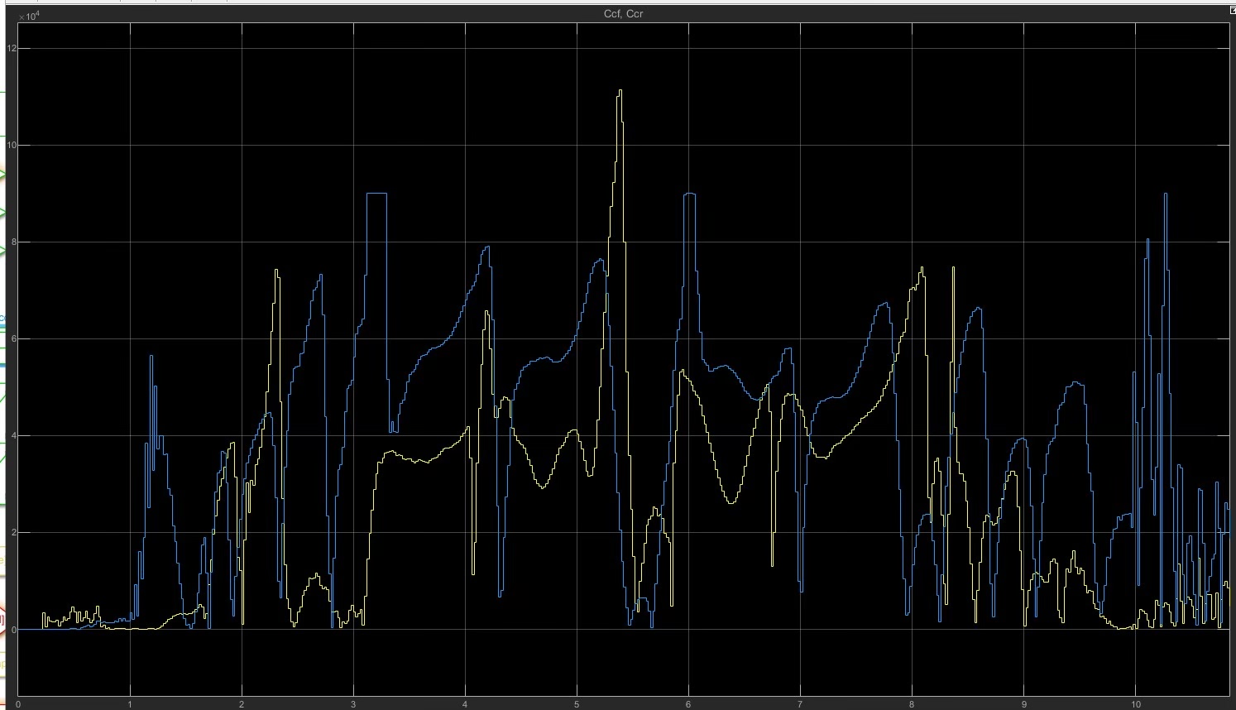The width and height of the screenshot is (1236, 710).
Task: Select the y-axis tick label 6
Action: pos(12,339)
